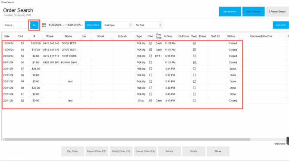Click Cancel Order (F8) button
The width and height of the screenshot is (289, 161).
tap(145, 151)
